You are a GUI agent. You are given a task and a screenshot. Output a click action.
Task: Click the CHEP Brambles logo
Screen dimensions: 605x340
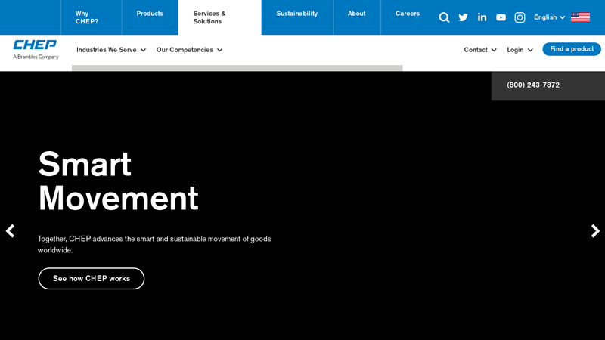tap(35, 49)
